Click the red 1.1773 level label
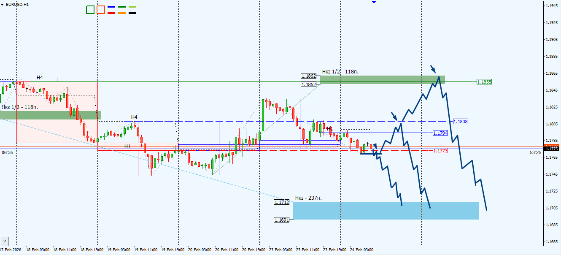Screen dimensions: 561x255 [x=440, y=151]
